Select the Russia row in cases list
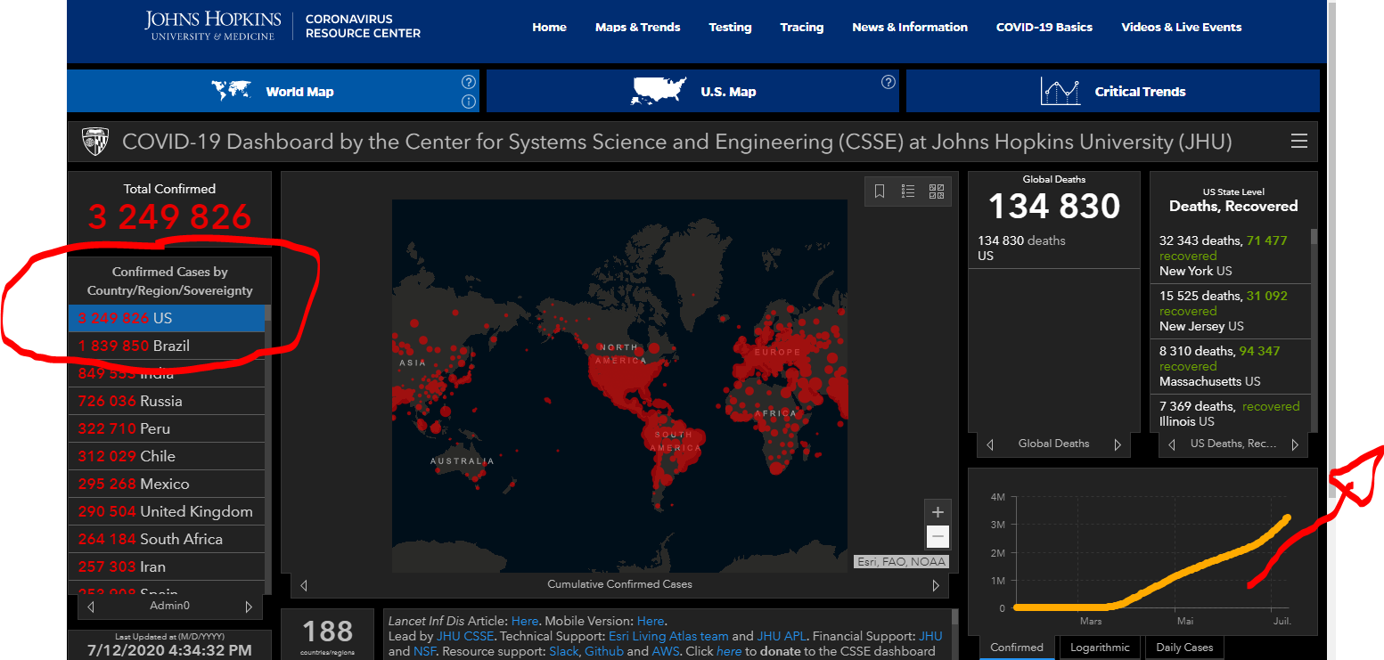1384x660 pixels. click(167, 402)
